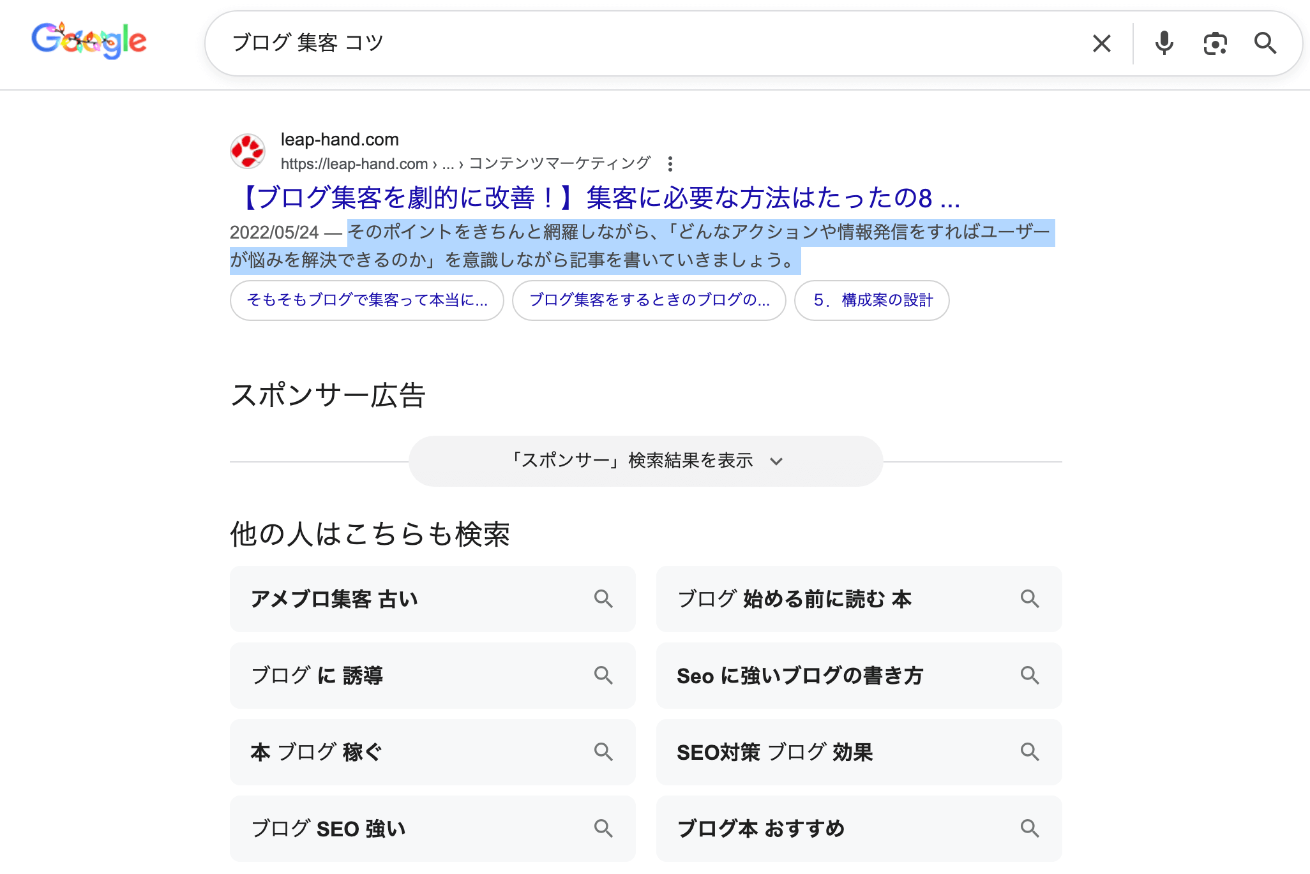Screen dimensions: 1310x874
Task: Open the three-dot menu on the search result
Action: [x=670, y=164]
